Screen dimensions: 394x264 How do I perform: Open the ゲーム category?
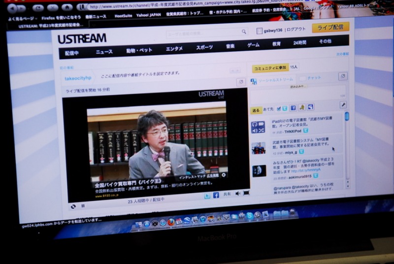pos(253,45)
